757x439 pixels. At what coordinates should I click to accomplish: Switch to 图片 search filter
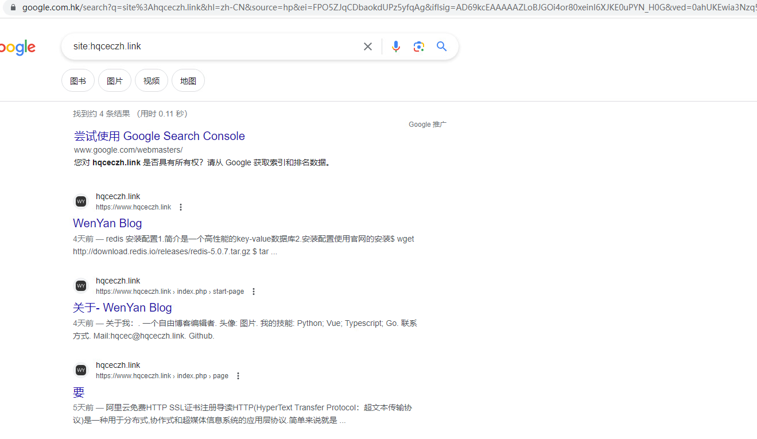click(115, 81)
